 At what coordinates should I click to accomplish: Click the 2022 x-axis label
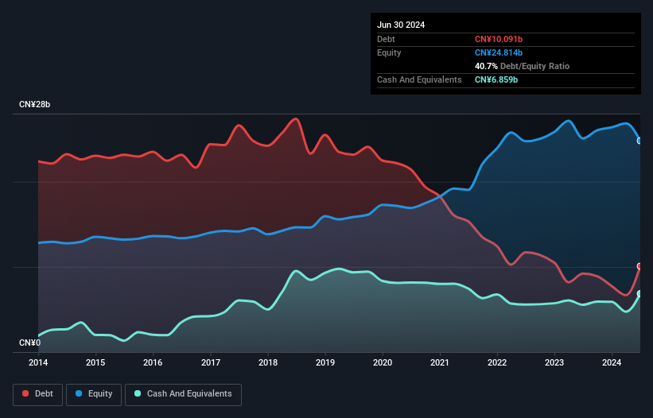coord(497,362)
